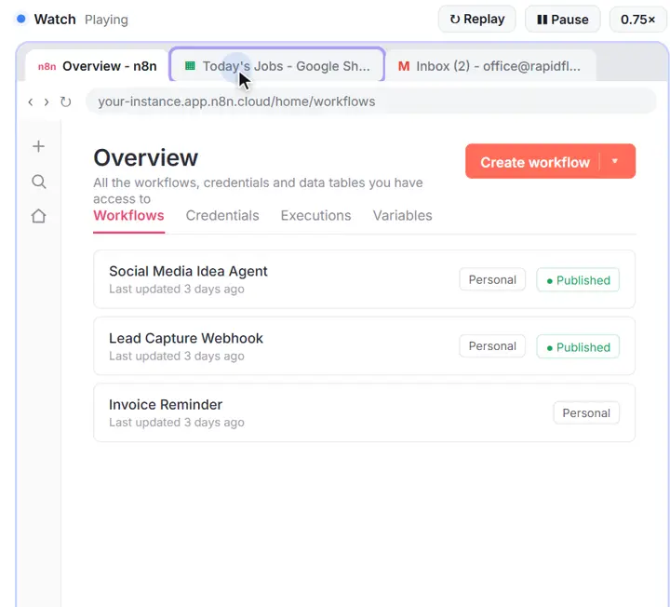The height and width of the screenshot is (607, 670).
Task: Switch to the Overview - n8n browser tab
Action: (x=97, y=66)
